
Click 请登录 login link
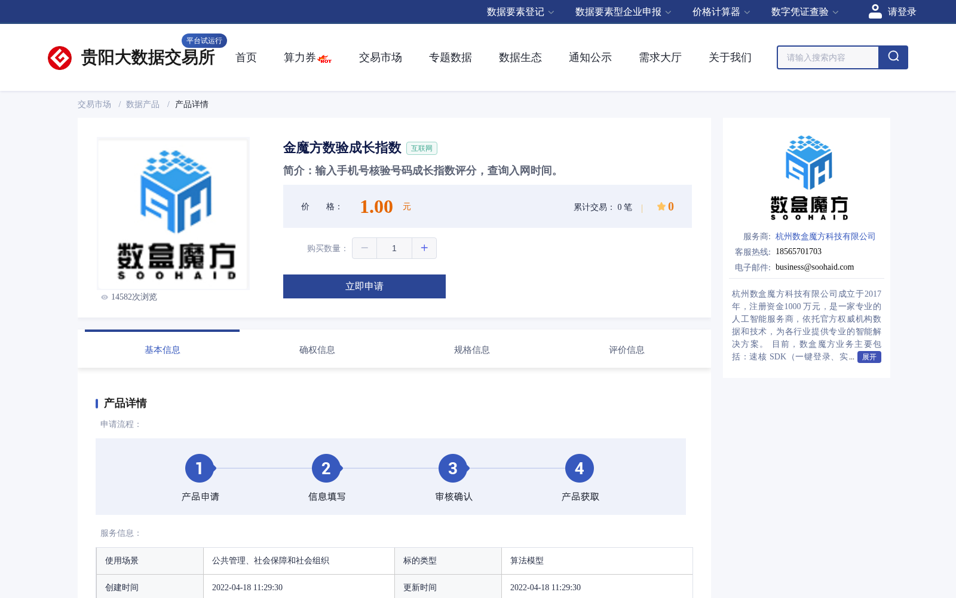pos(902,12)
